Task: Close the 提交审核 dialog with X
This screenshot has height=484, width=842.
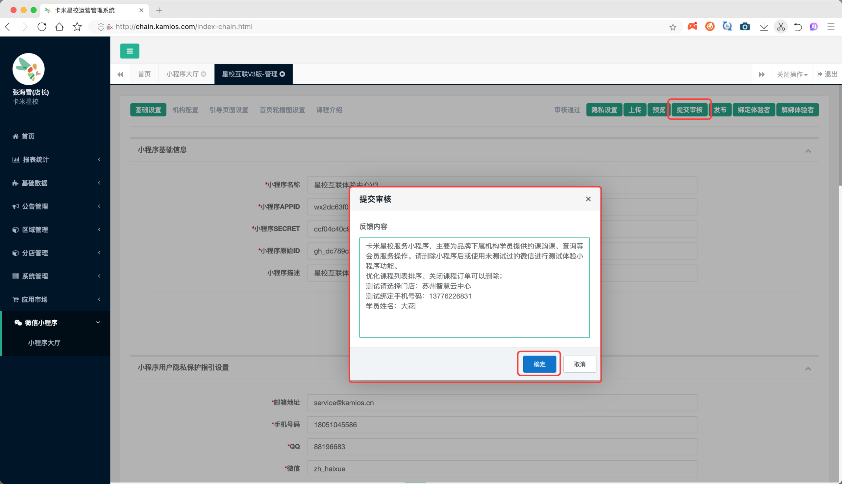Action: 588,199
